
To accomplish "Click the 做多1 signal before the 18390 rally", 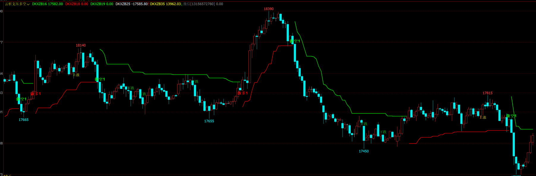I will point(243,93).
